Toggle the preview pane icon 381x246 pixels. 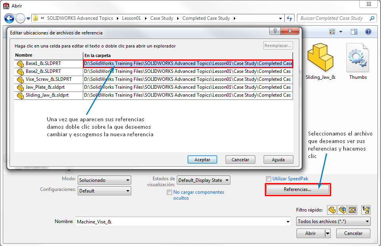click(x=354, y=32)
